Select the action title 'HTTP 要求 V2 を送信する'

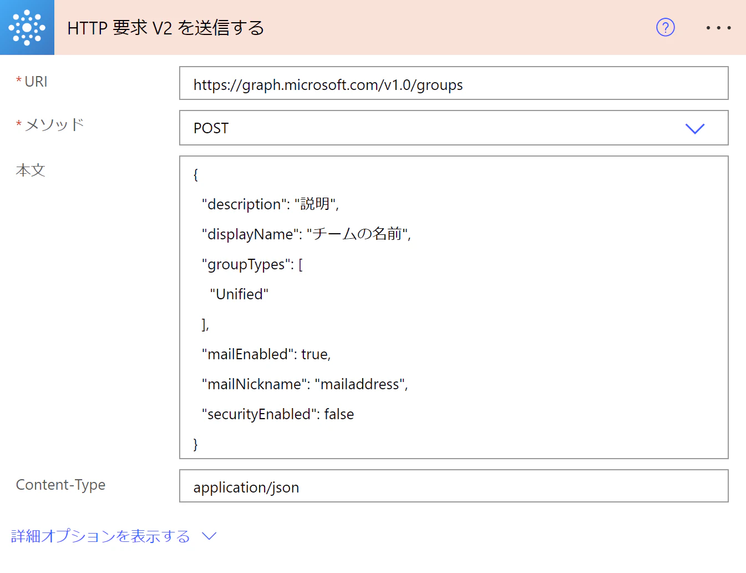pyautogui.click(x=165, y=28)
